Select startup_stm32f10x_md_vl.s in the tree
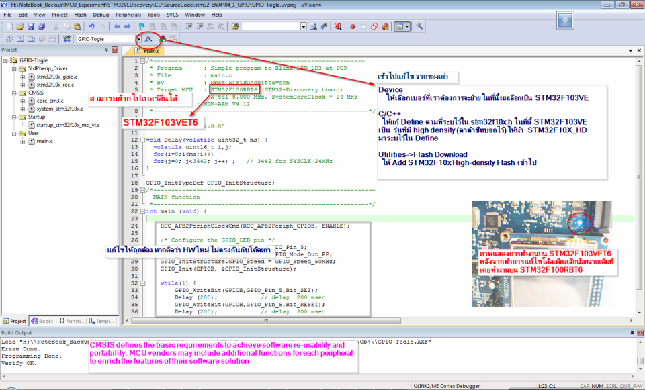 pos(68,125)
